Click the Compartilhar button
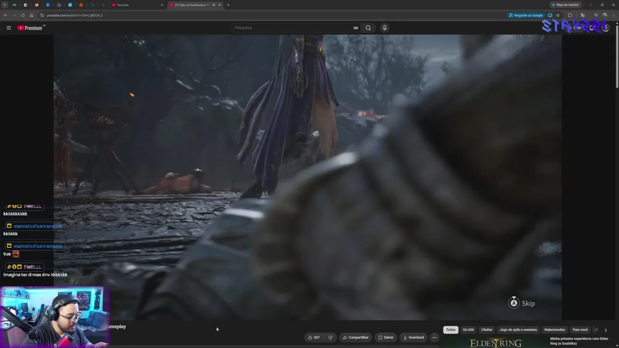This screenshot has height=348, width=619. tap(355, 337)
